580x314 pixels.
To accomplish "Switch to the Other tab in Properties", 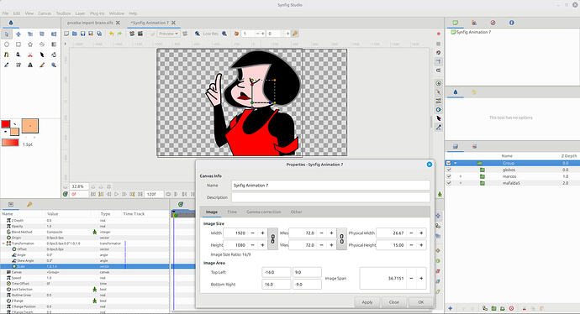I will 296,212.
